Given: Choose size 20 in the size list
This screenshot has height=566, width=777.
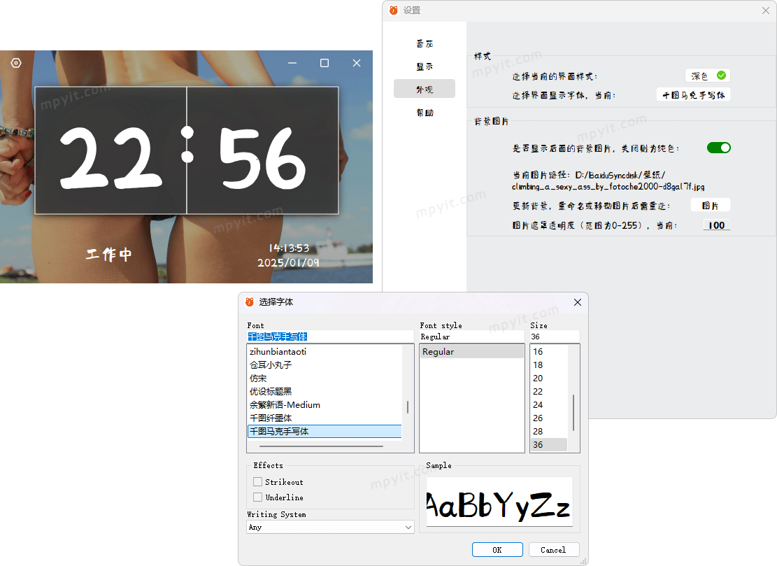Looking at the screenshot, I should click(549, 378).
